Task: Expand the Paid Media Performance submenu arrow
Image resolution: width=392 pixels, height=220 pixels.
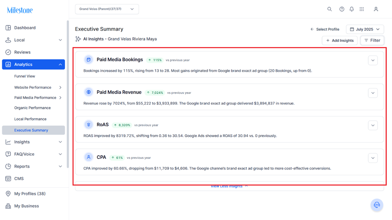Action: 60,98
